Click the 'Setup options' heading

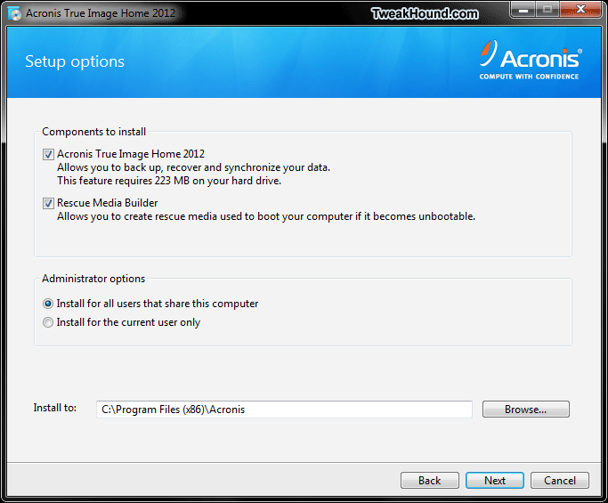click(x=75, y=61)
